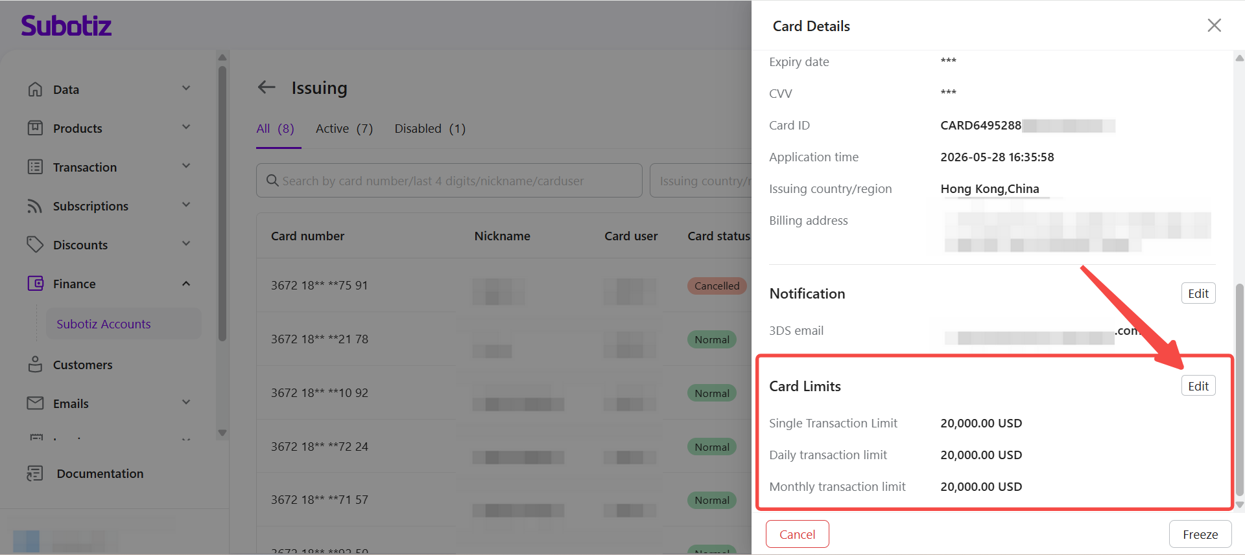Click the Freeze button
Image resolution: width=1245 pixels, height=555 pixels.
click(1200, 534)
